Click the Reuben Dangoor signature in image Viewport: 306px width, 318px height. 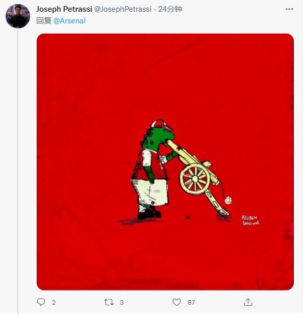(250, 221)
